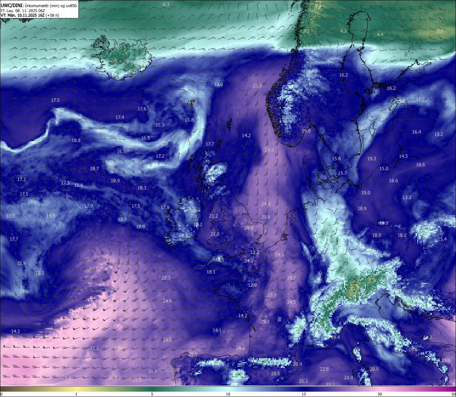Click the color scale tick labeled 15
The image size is (456, 397).
[x=304, y=394]
